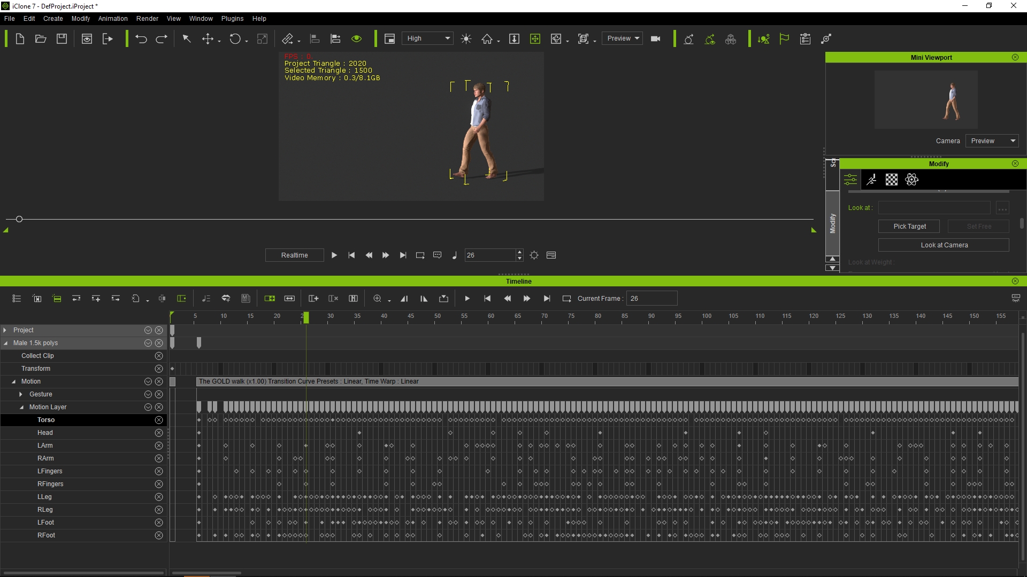Click the Home view icon
This screenshot has height=577, width=1027.
click(x=487, y=39)
